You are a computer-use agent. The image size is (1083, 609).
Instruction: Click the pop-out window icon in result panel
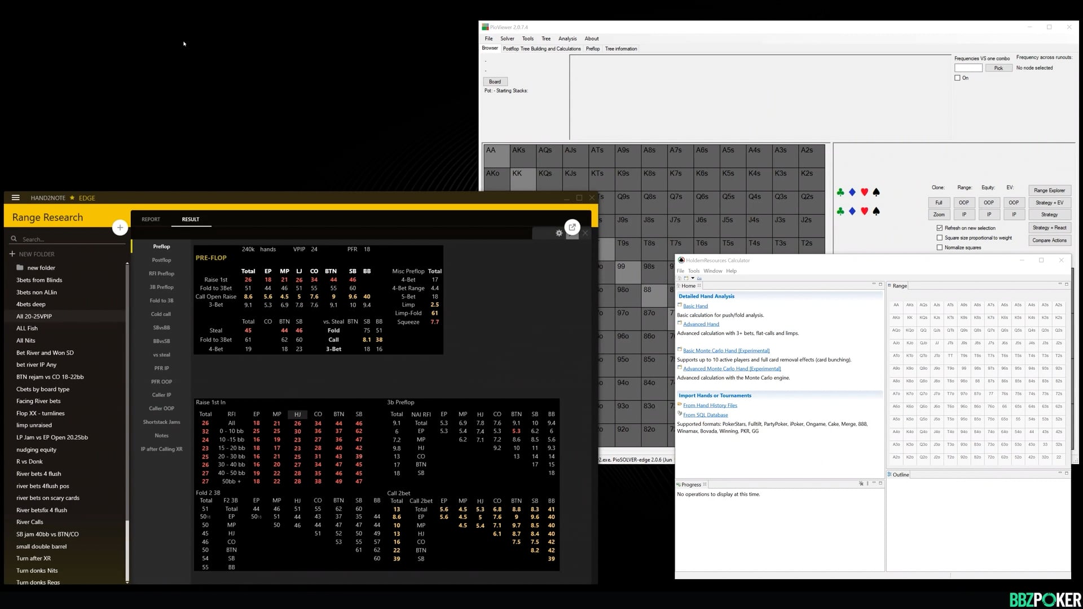(x=572, y=227)
